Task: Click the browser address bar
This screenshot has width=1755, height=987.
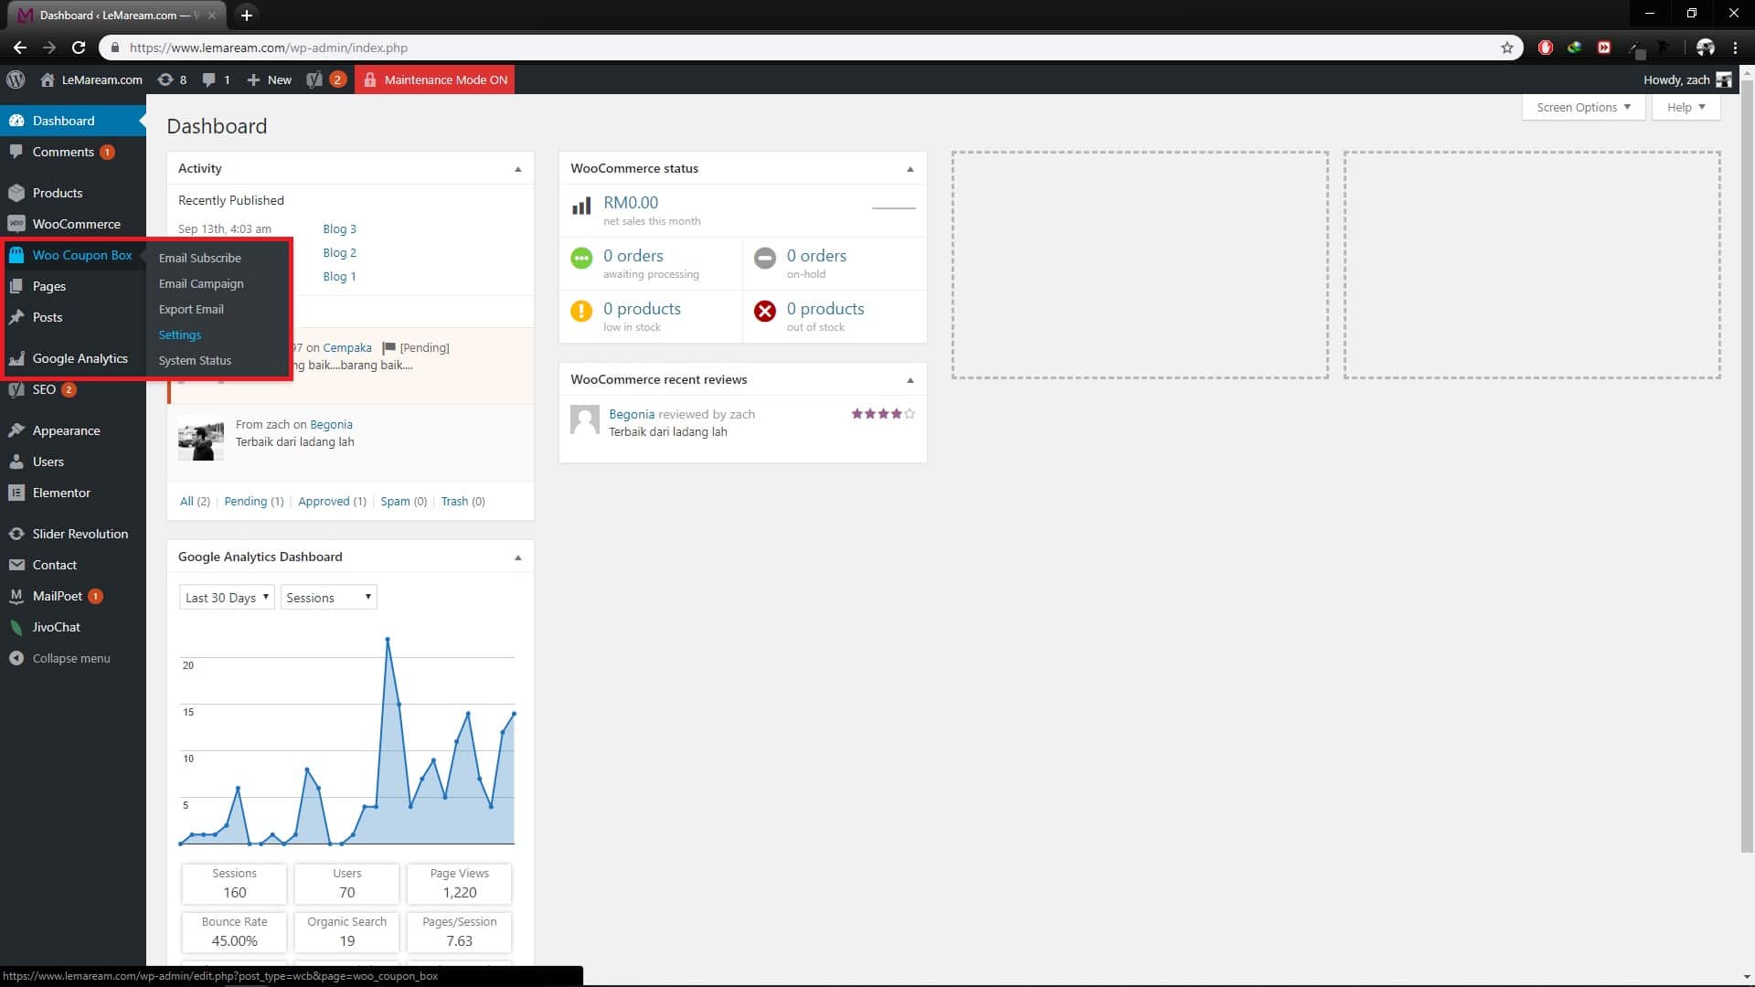Action: (810, 48)
